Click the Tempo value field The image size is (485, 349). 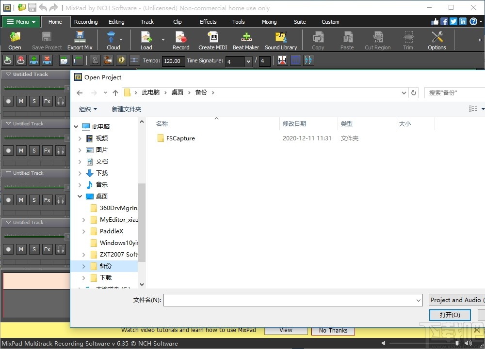click(x=173, y=61)
